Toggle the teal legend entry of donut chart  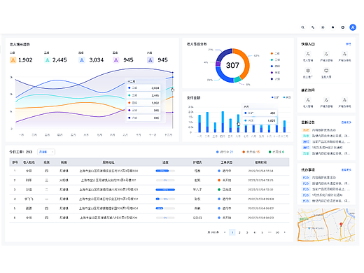275,59
